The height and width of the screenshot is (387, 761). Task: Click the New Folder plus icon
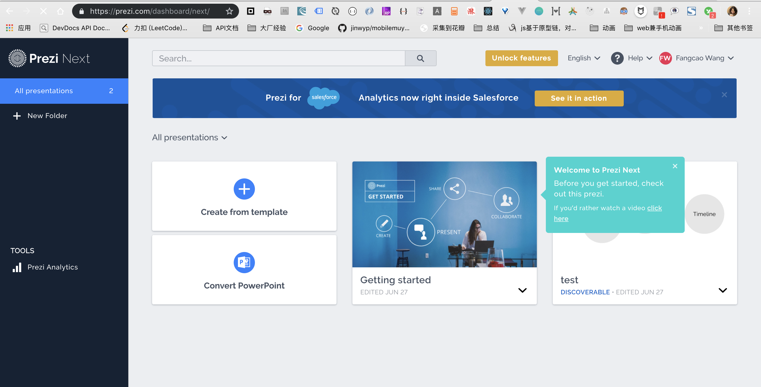(x=17, y=116)
